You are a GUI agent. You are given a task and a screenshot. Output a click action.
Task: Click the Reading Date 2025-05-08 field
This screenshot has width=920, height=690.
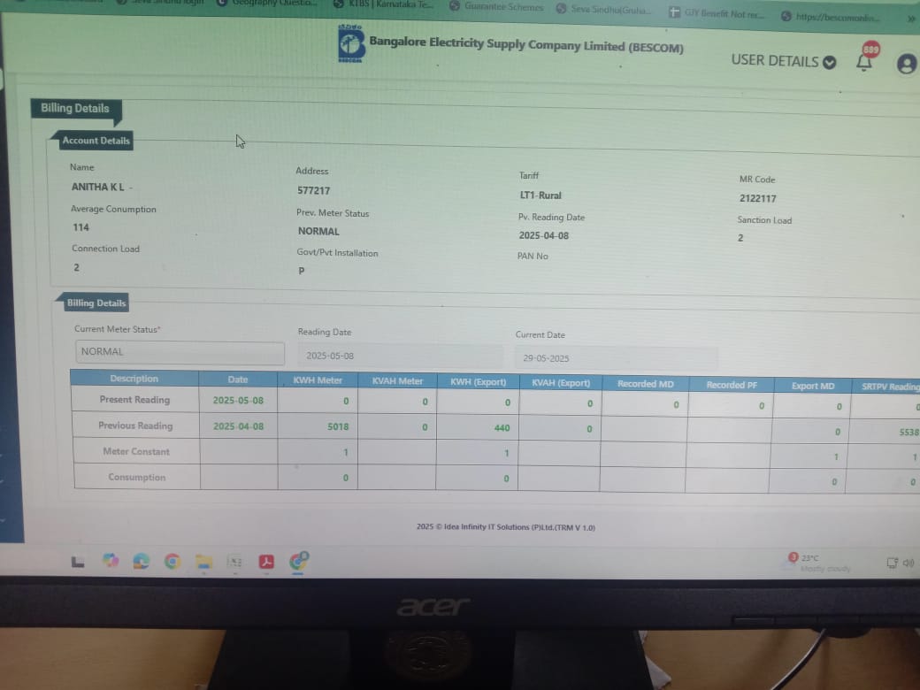point(400,356)
